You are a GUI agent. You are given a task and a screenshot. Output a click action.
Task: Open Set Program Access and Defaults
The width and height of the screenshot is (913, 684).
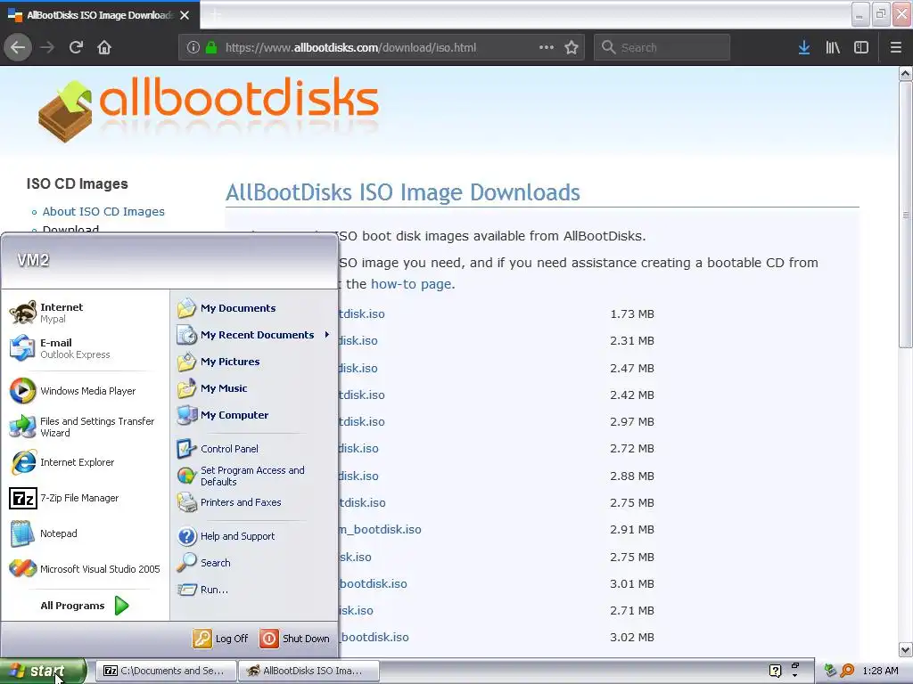click(x=253, y=476)
